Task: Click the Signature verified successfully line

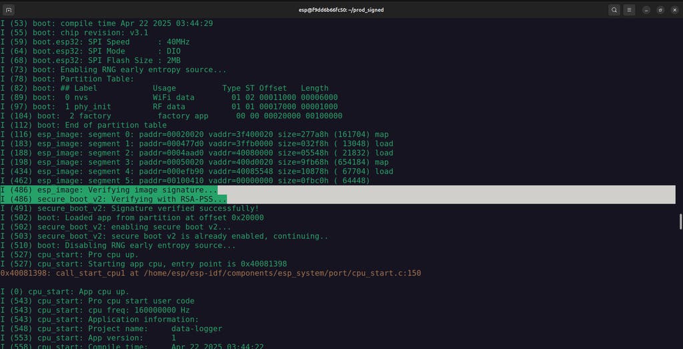Action: tap(129, 208)
